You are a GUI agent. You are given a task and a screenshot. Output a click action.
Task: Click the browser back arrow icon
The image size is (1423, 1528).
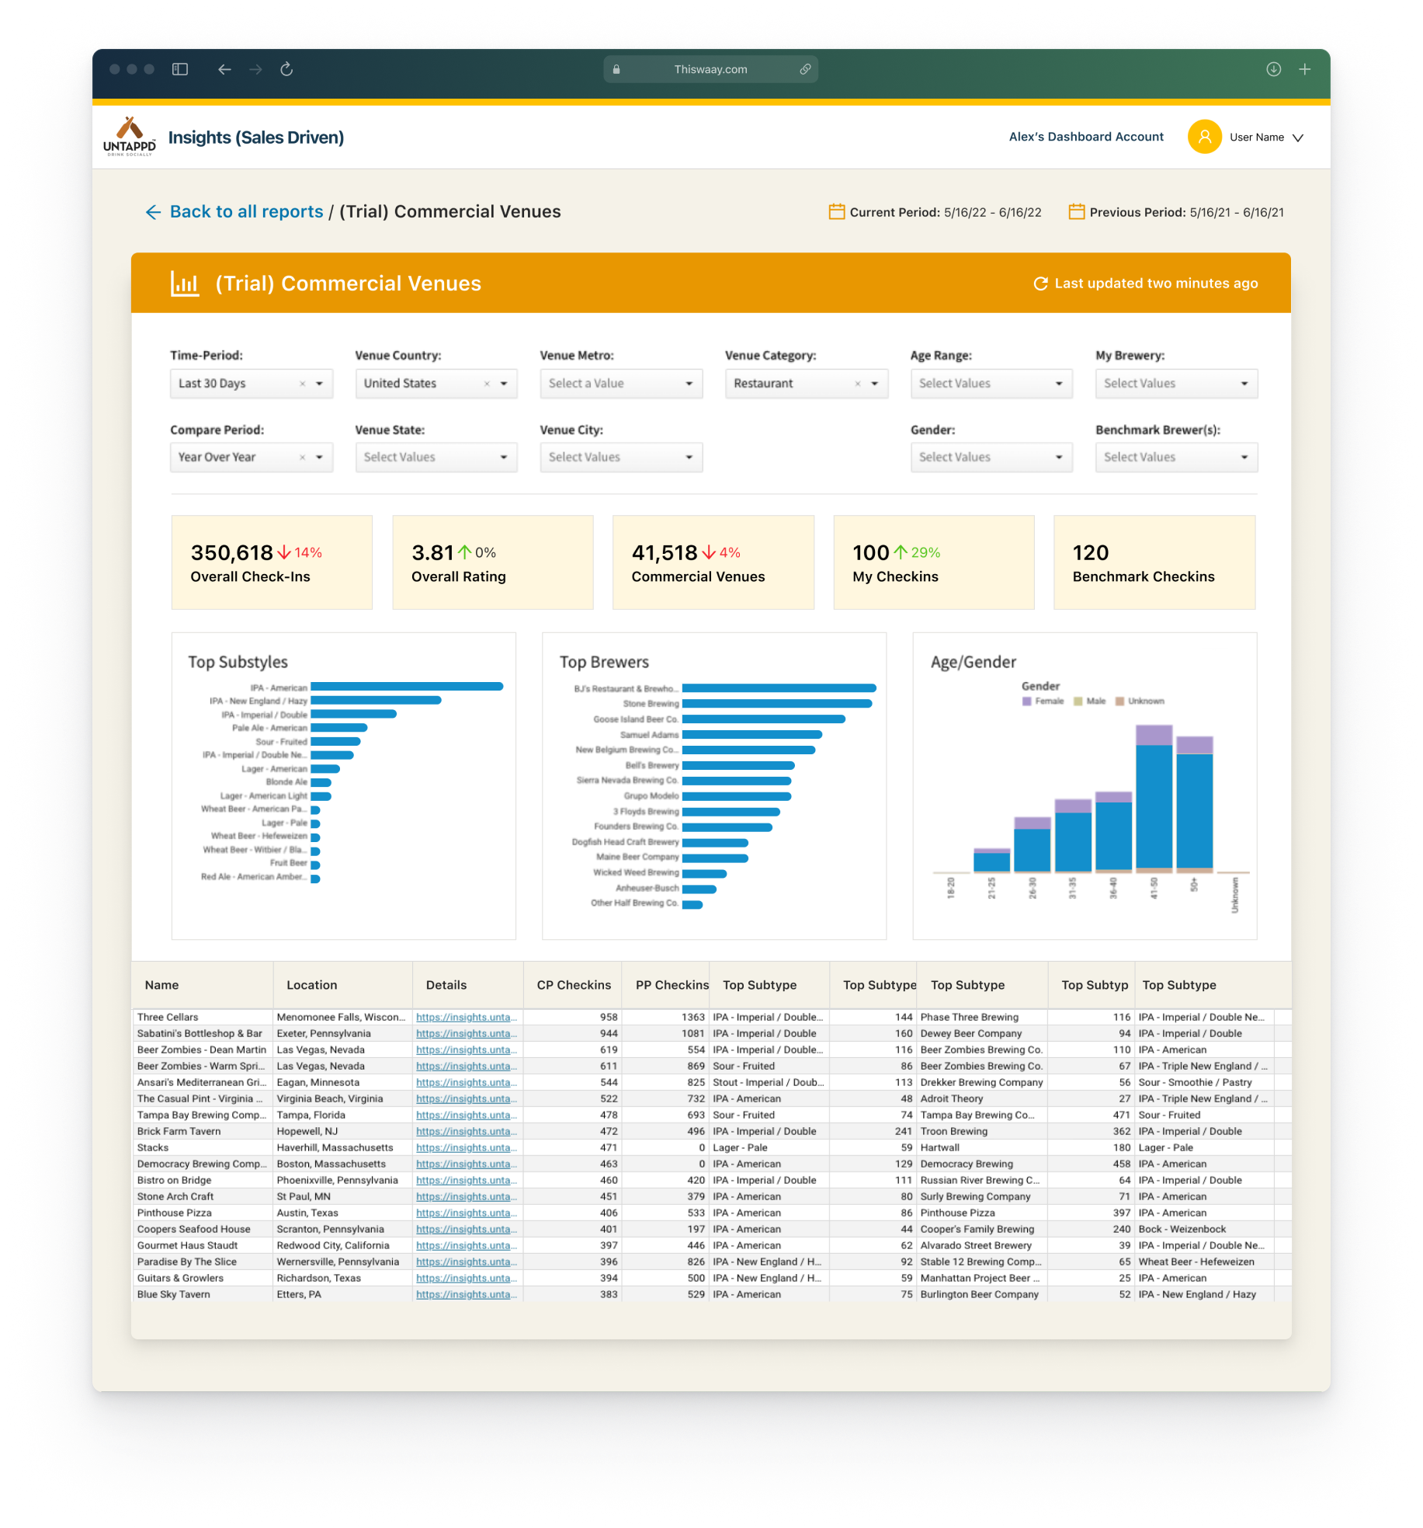click(x=224, y=69)
